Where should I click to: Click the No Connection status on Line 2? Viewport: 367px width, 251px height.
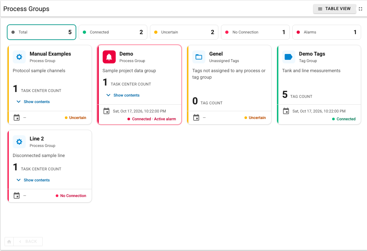[x=71, y=196]
